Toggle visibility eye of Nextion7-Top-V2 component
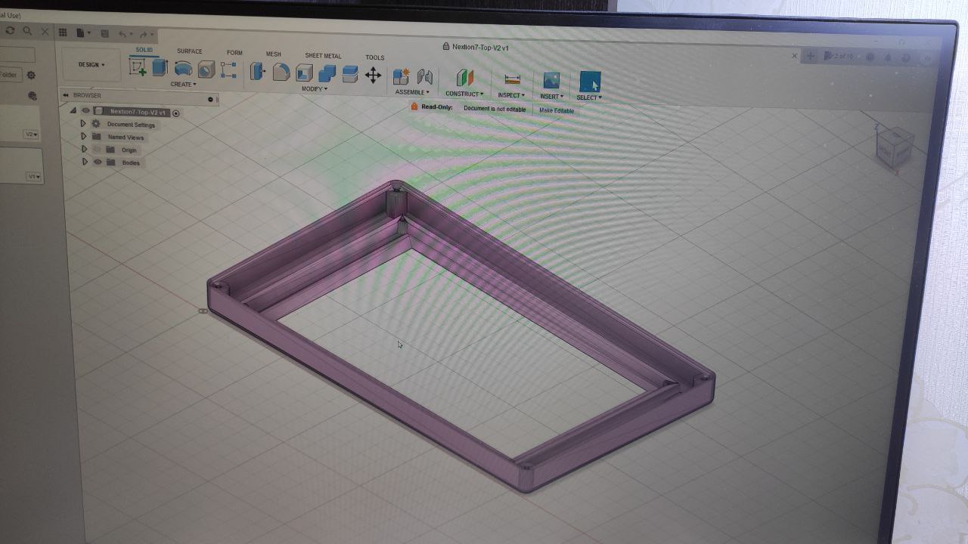The width and height of the screenshot is (968, 544). click(86, 110)
